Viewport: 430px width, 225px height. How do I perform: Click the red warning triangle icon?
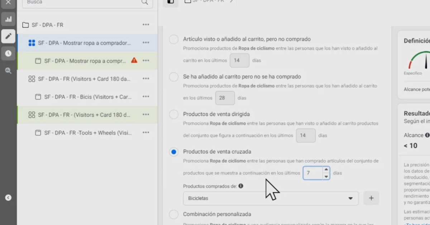(x=134, y=60)
